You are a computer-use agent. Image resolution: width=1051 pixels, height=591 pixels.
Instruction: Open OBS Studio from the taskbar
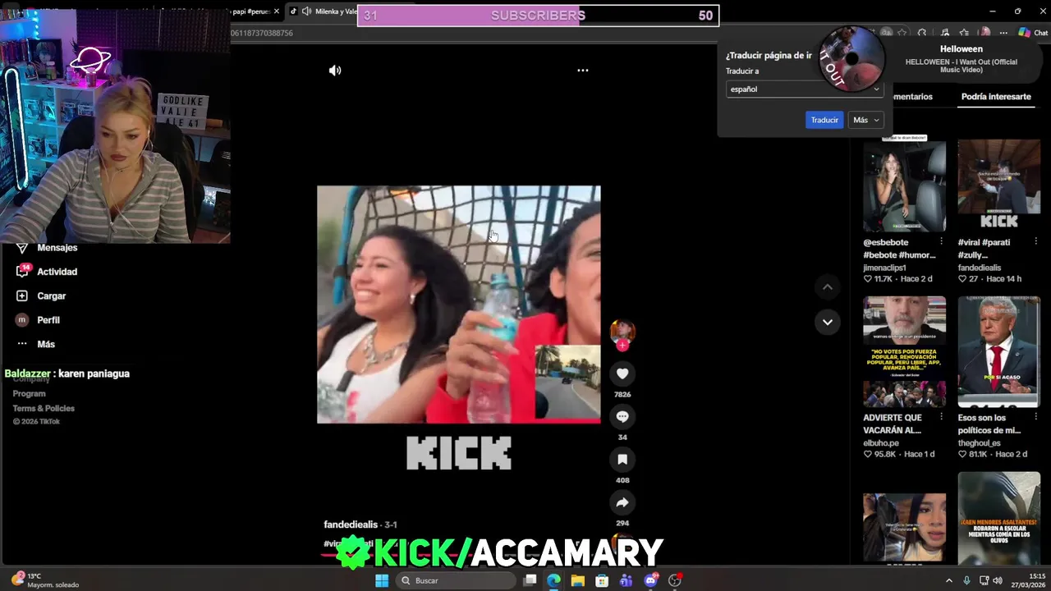(x=675, y=580)
